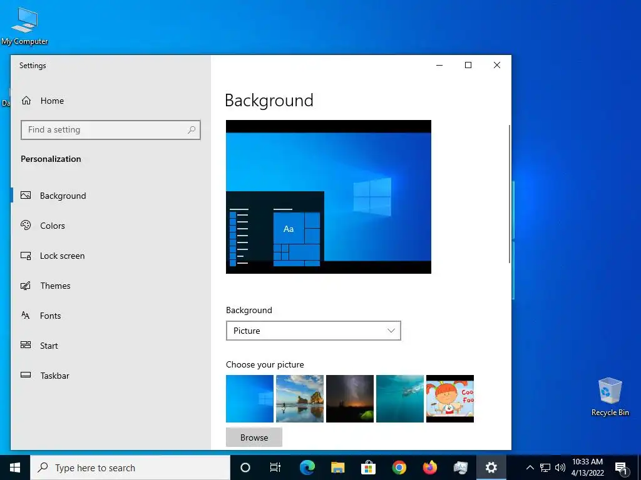Show hidden system tray icons
Viewport: 641px width, 480px height.
pyautogui.click(x=530, y=467)
